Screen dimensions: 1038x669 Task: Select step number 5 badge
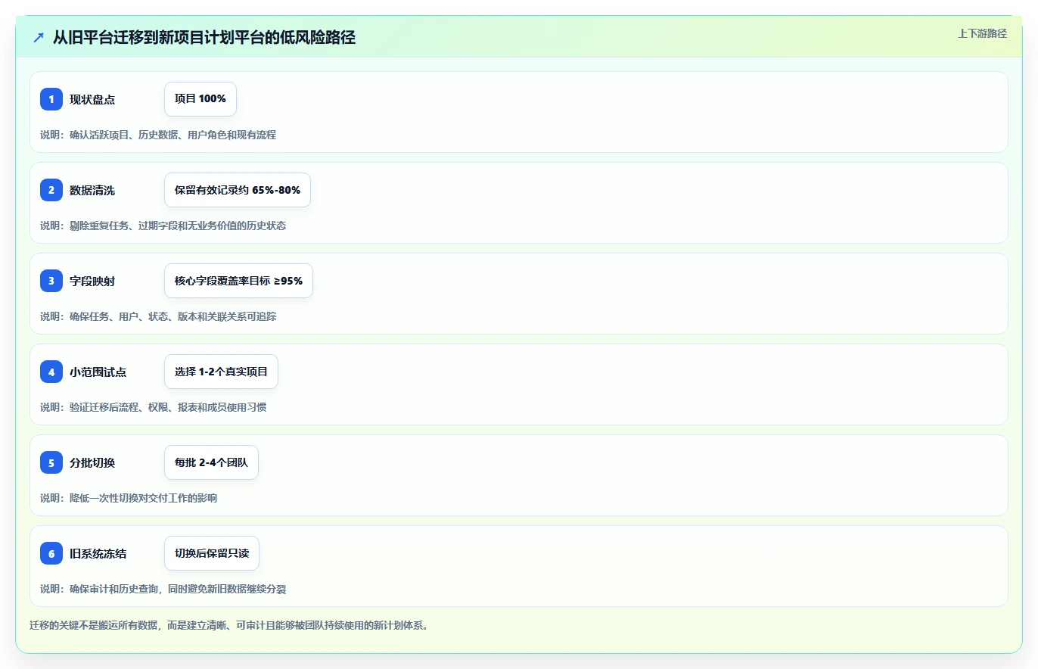[51, 462]
